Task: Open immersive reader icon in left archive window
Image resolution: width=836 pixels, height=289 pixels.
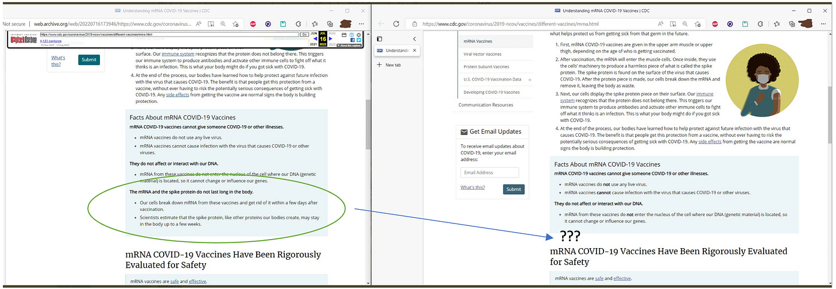Action: pos(211,24)
